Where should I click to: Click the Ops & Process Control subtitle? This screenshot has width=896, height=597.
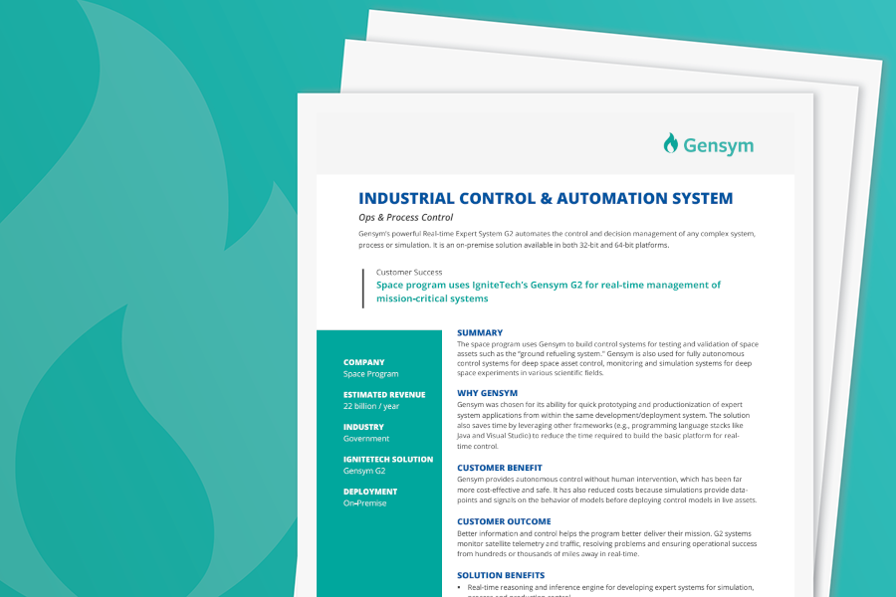(x=406, y=217)
